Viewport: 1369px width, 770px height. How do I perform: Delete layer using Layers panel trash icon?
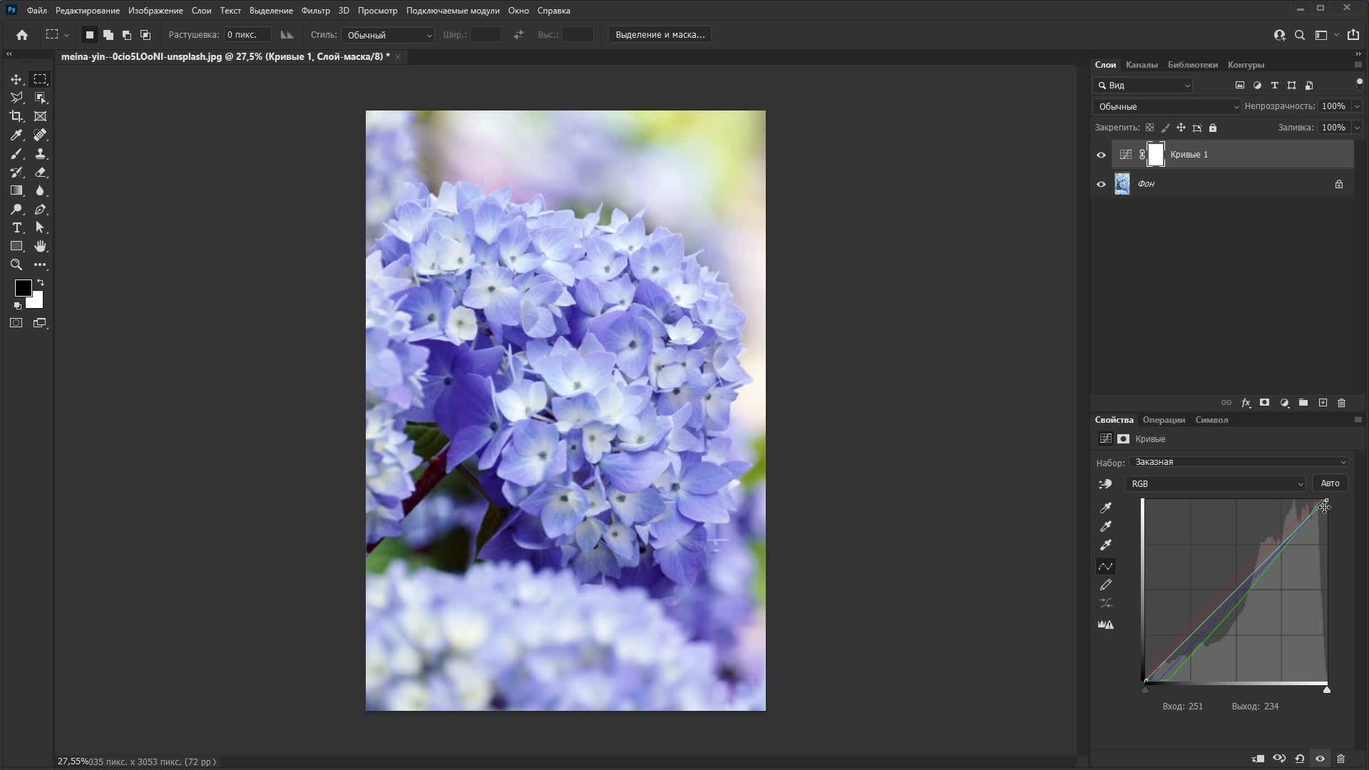click(x=1341, y=403)
